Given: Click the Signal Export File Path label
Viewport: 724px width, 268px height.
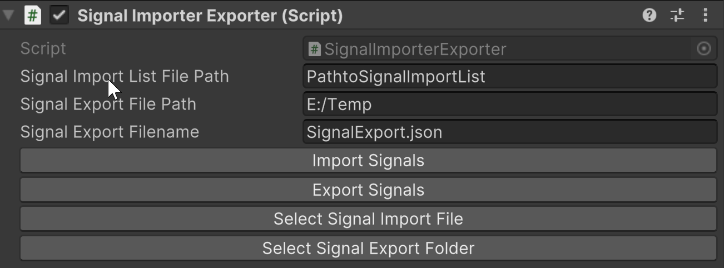Looking at the screenshot, I should tap(108, 104).
